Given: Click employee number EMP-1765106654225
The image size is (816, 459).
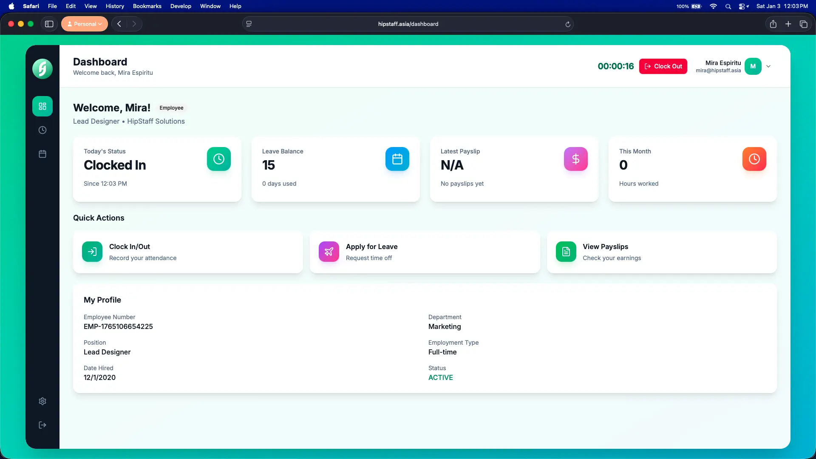Looking at the screenshot, I should pyautogui.click(x=118, y=326).
